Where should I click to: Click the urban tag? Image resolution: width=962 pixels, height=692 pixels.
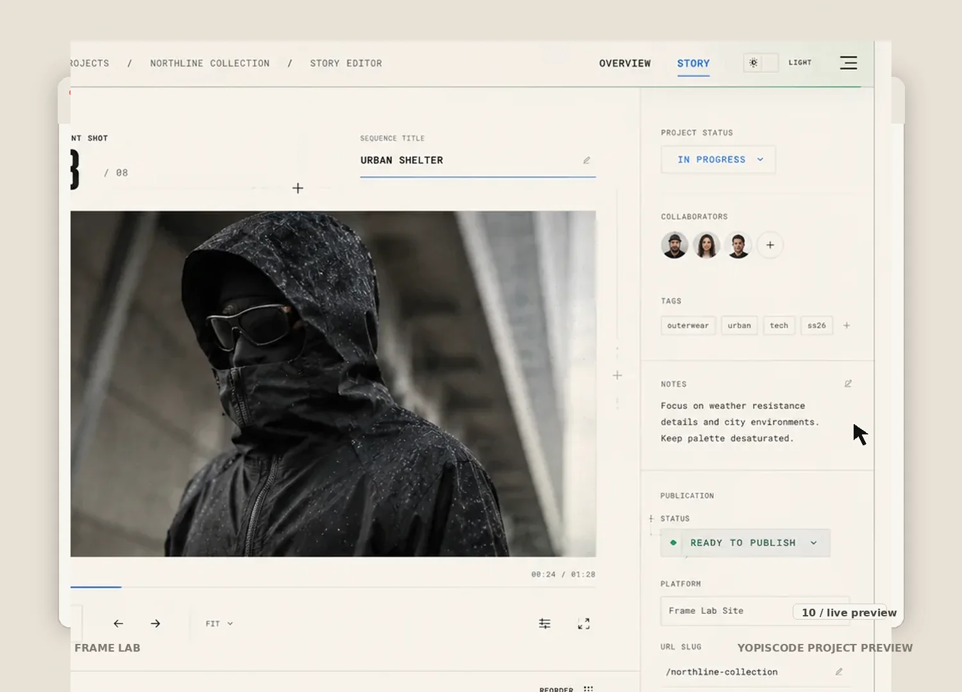point(739,325)
